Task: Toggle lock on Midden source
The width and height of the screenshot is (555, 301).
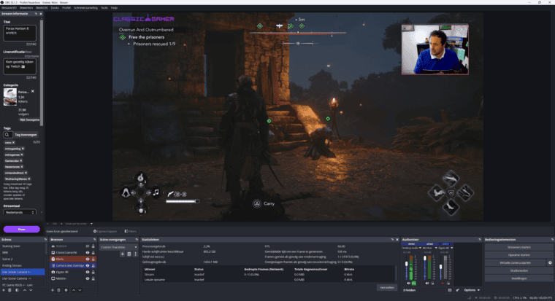Action: point(93,278)
